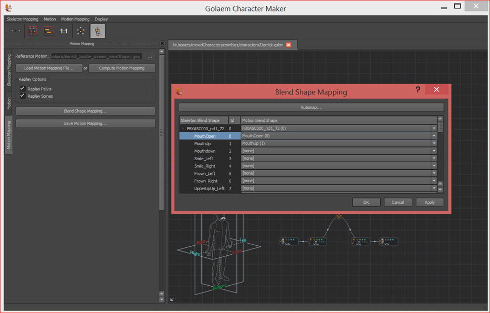The height and width of the screenshot is (313, 490).
Task: Click the Blend Shape list scrollbar thumb
Action: [440, 127]
